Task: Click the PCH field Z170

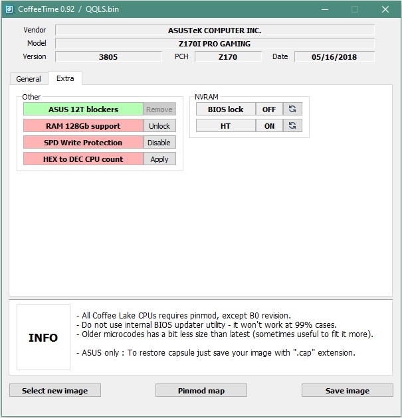Action: [228, 57]
